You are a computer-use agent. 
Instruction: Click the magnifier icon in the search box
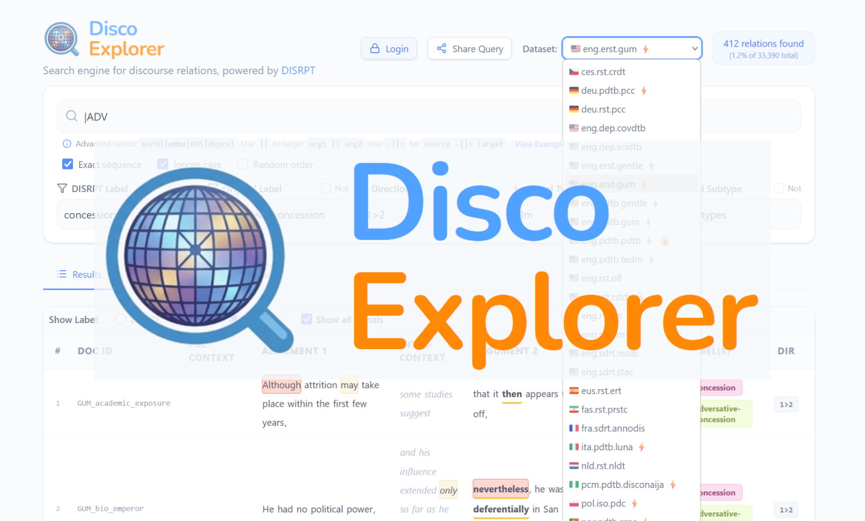click(x=72, y=116)
